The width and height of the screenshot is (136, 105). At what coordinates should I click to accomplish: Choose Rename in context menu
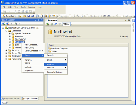point(33,60)
